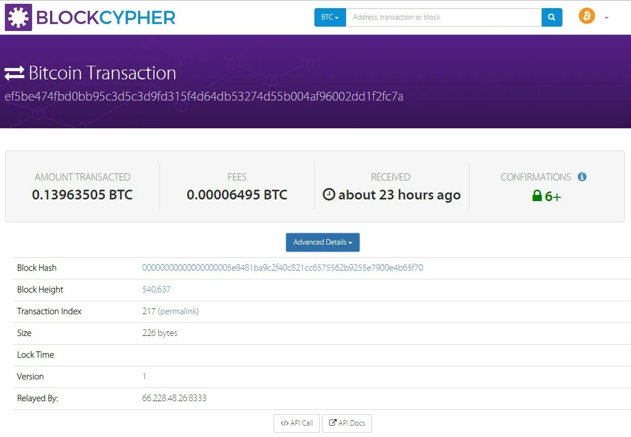Click the orange Bitcoin coin icon

[587, 16]
